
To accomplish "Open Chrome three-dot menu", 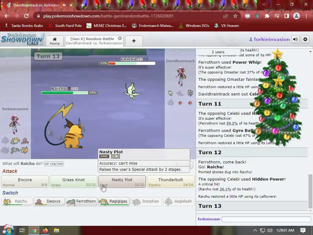I will point(306,16).
